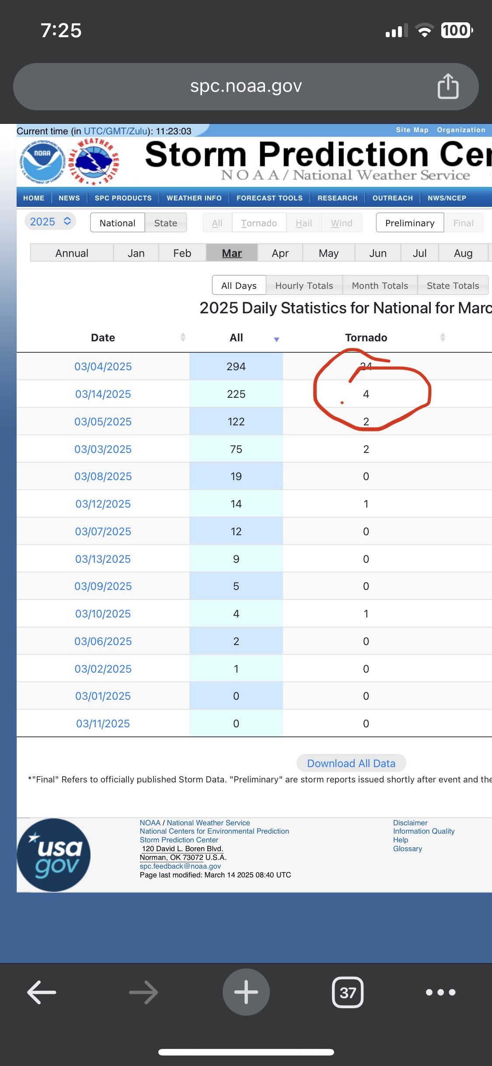Viewport: 492px width, 1066px height.
Task: Open the 03/12/2025 date link
Action: tap(103, 504)
